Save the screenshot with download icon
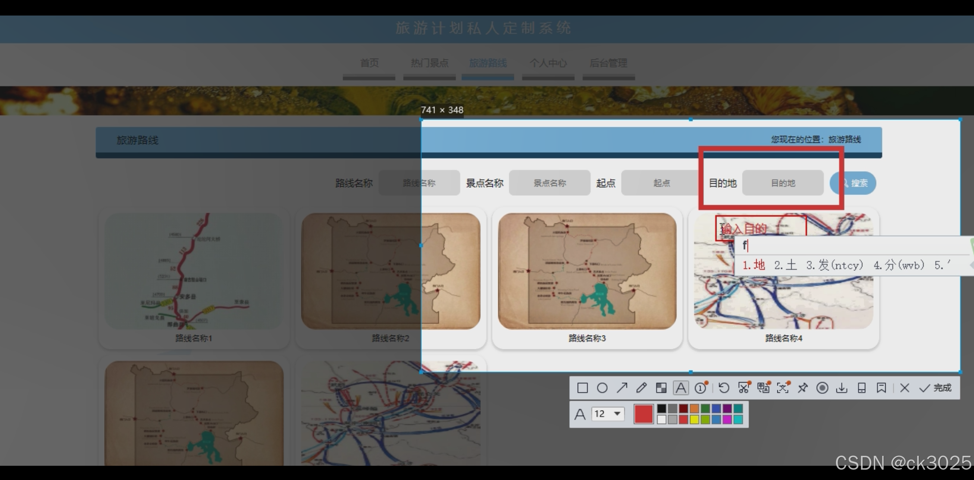 tap(842, 388)
